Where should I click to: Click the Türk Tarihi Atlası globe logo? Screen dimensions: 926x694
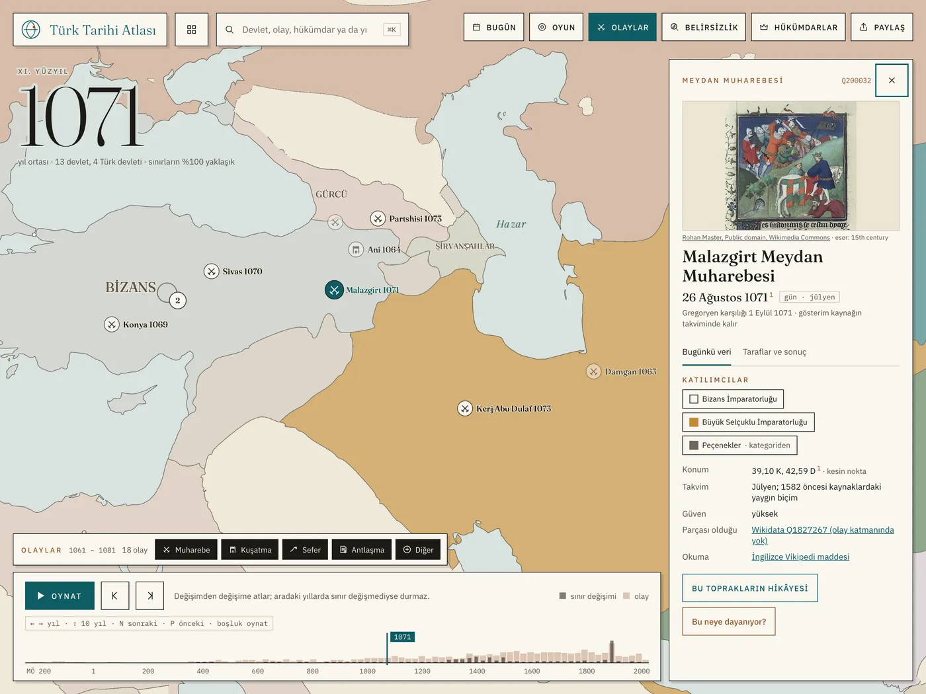31,30
